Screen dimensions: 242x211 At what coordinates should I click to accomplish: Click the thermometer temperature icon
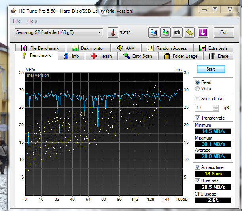click(113, 32)
